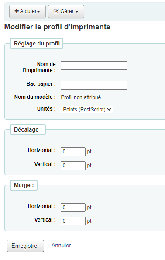Follow the Annuler link to cancel
This screenshot has width=165, height=260.
coord(61,245)
